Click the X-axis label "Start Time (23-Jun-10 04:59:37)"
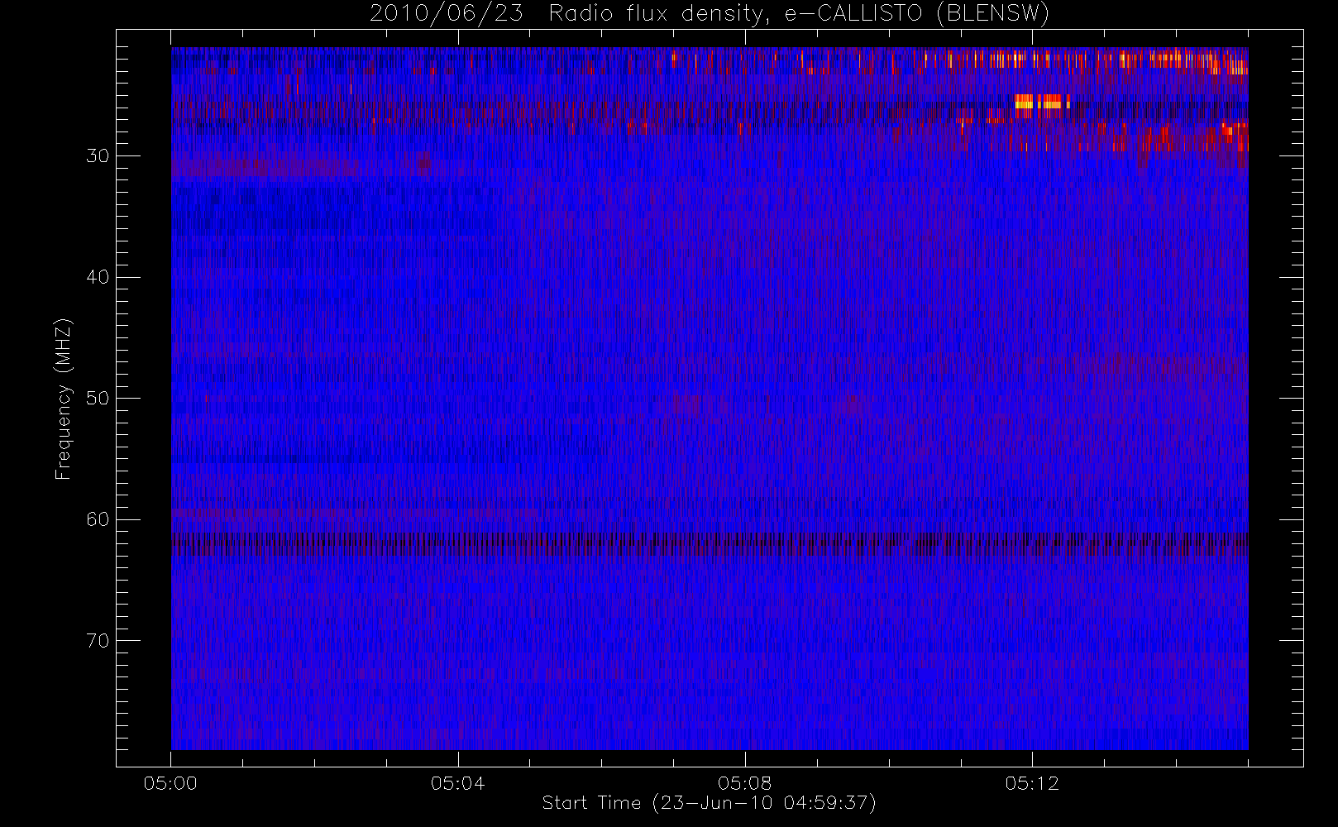This screenshot has width=1338, height=827. (709, 803)
